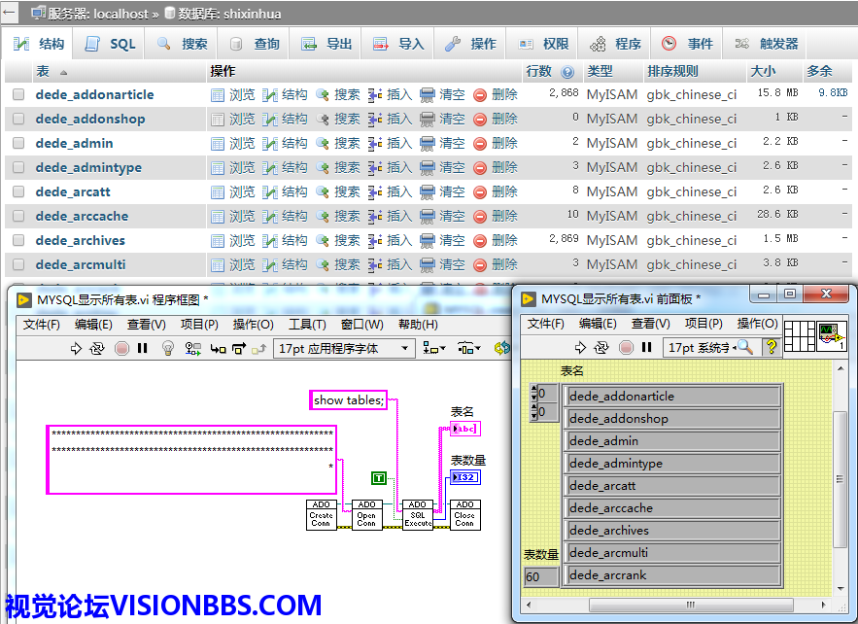This screenshot has height=624, width=858.
Task: Select the dede_archives table checkbox
Action: (18, 240)
